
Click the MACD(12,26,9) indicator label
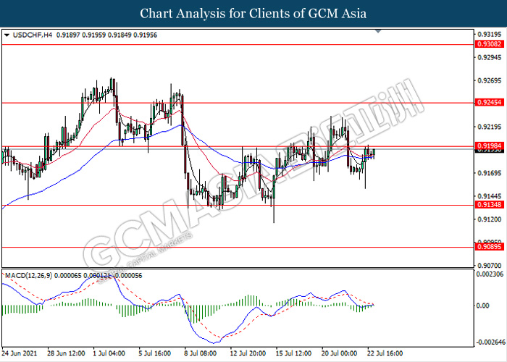point(35,276)
